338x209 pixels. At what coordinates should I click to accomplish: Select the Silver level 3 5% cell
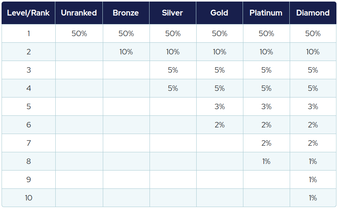173,70
